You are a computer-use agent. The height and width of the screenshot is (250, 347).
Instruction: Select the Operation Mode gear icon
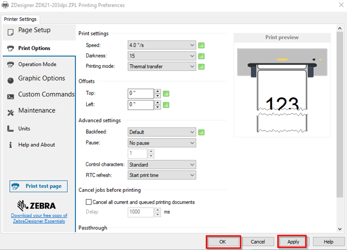click(10, 64)
